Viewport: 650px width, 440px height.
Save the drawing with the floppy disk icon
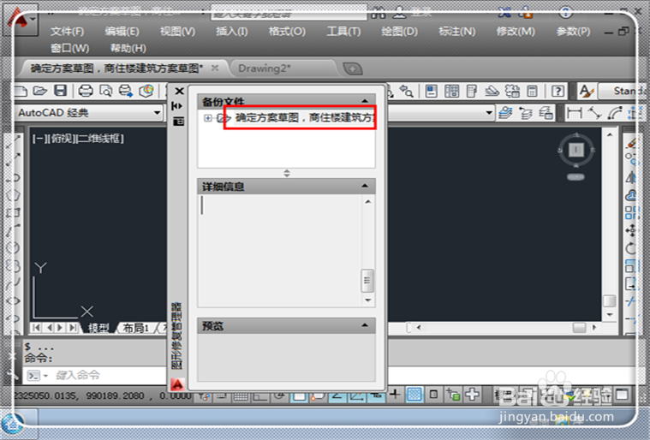point(61,91)
